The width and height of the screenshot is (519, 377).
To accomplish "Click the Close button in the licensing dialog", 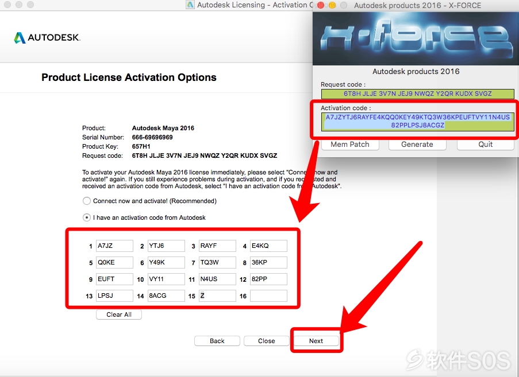I will coord(267,341).
